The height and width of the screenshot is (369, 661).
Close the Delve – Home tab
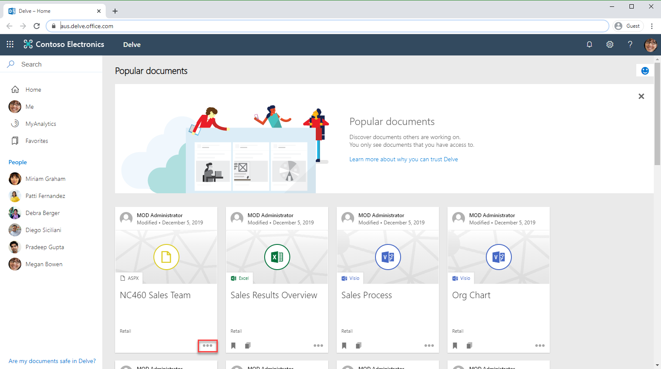pyautogui.click(x=99, y=11)
